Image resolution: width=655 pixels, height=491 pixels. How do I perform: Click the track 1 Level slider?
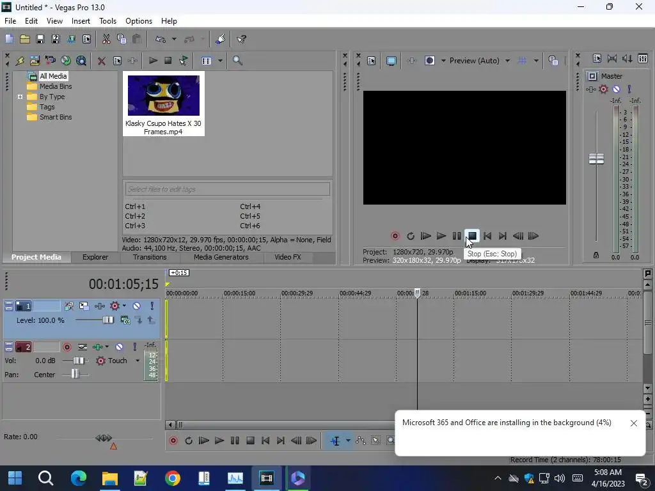[107, 320]
